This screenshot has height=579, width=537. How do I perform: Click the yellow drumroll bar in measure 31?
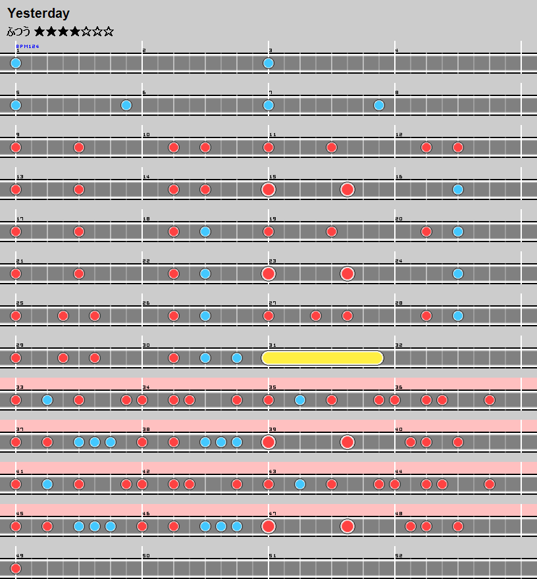[x=322, y=358]
